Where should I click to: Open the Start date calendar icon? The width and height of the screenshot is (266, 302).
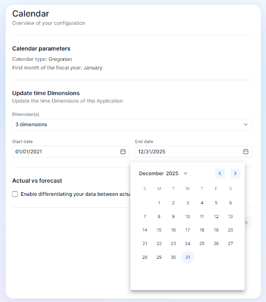(x=123, y=152)
